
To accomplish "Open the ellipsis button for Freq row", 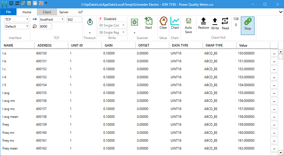I will [x=274, y=125].
